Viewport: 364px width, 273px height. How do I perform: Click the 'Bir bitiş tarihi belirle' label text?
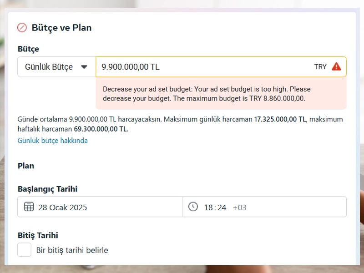coord(72,250)
